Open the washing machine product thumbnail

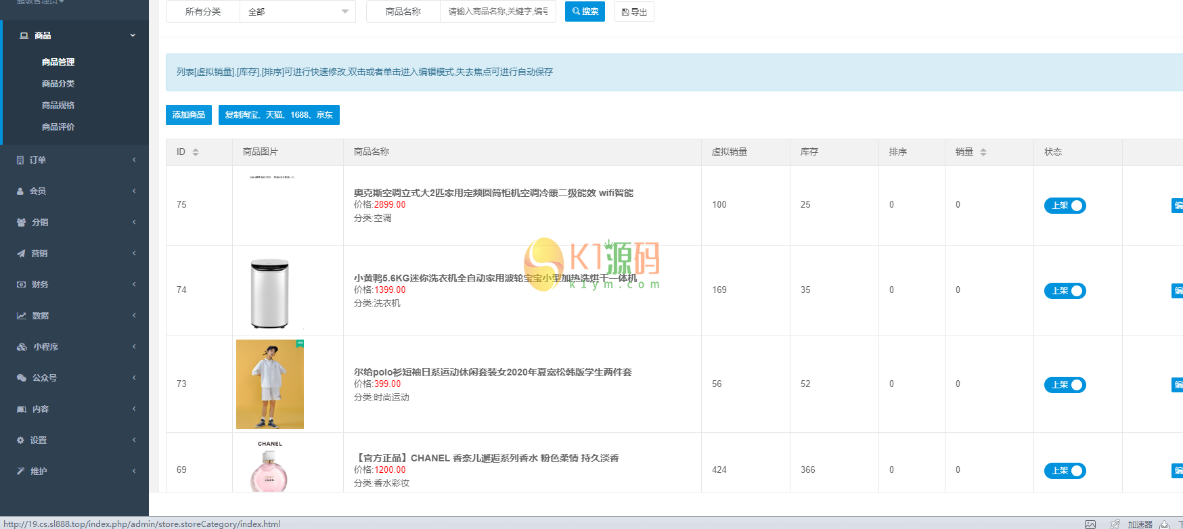[269, 294]
